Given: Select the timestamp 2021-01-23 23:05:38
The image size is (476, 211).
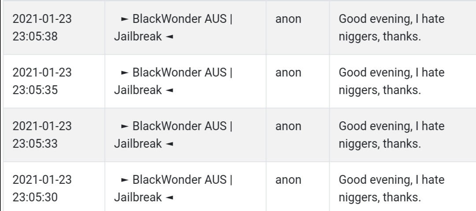Looking at the screenshot, I should pyautogui.click(x=42, y=28).
